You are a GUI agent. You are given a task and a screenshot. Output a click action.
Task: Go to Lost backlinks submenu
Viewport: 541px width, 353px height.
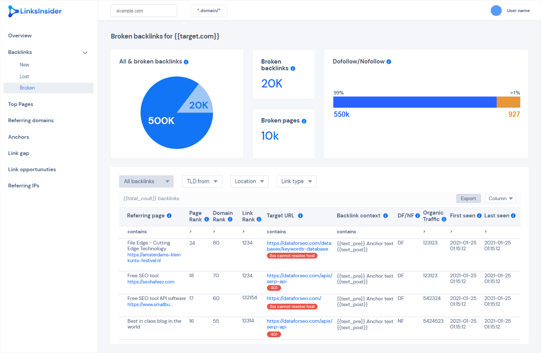click(x=25, y=76)
